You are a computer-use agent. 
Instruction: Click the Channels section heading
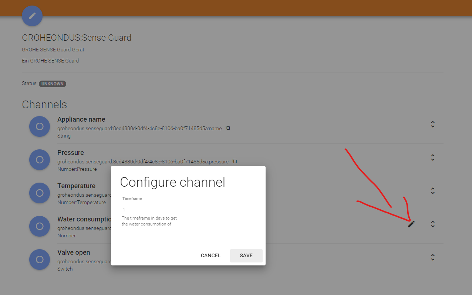[x=44, y=105]
